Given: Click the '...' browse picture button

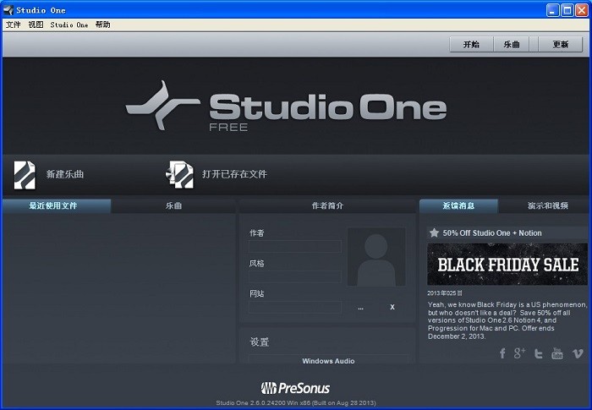Looking at the screenshot, I should 360,308.
